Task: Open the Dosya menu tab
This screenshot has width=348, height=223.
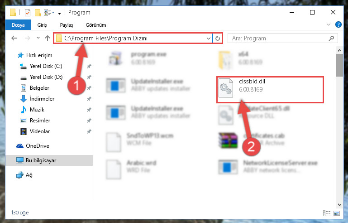Action: (18, 25)
